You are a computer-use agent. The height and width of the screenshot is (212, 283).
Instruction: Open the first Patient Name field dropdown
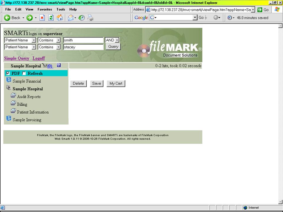34,40
